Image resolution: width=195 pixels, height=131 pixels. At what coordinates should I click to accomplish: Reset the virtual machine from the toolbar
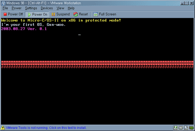[x=81, y=14]
